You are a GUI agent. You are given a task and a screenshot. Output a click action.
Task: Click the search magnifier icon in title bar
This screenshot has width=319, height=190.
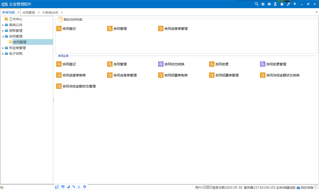[256, 4]
